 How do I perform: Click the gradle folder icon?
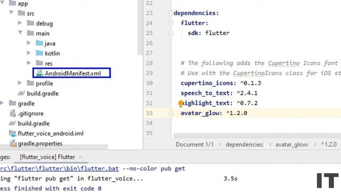coord(12,103)
